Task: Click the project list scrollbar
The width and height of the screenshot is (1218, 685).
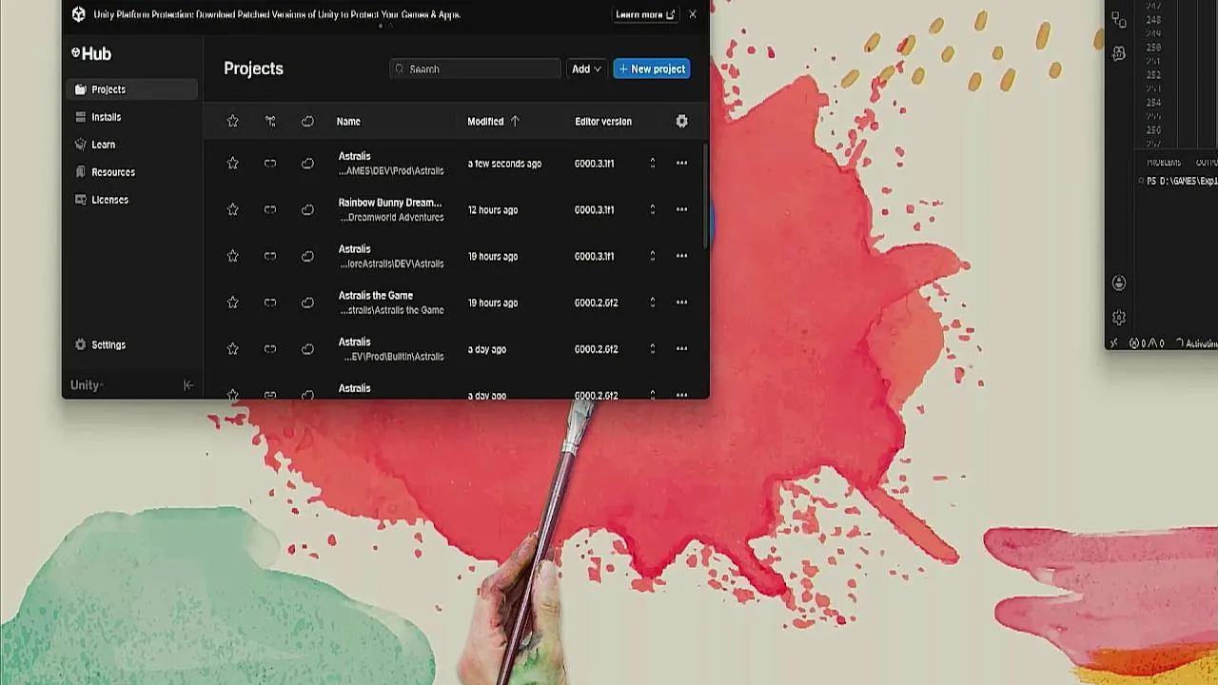Action: (x=706, y=198)
